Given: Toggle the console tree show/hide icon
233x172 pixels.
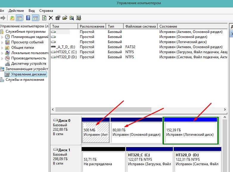Looking at the screenshot, I should click(19, 18).
